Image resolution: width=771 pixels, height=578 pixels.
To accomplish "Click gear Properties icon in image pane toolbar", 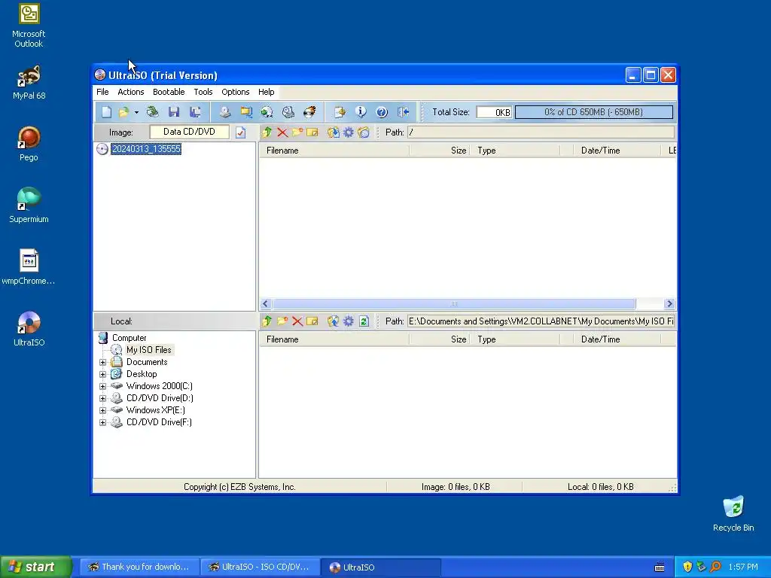I will point(348,132).
